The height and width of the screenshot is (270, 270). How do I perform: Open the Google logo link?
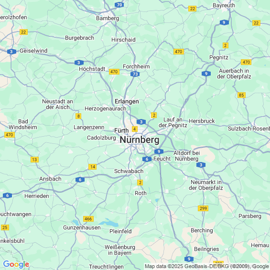pyautogui.click(x=16, y=264)
